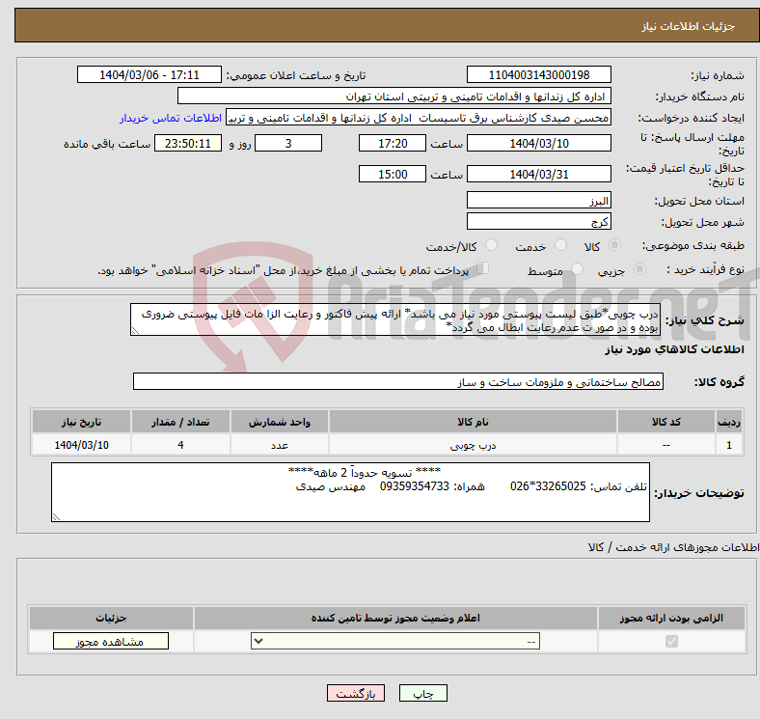This screenshot has width=760, height=719.
Task: Click the resize handle of buyer notes textarea
Action: 56,517
